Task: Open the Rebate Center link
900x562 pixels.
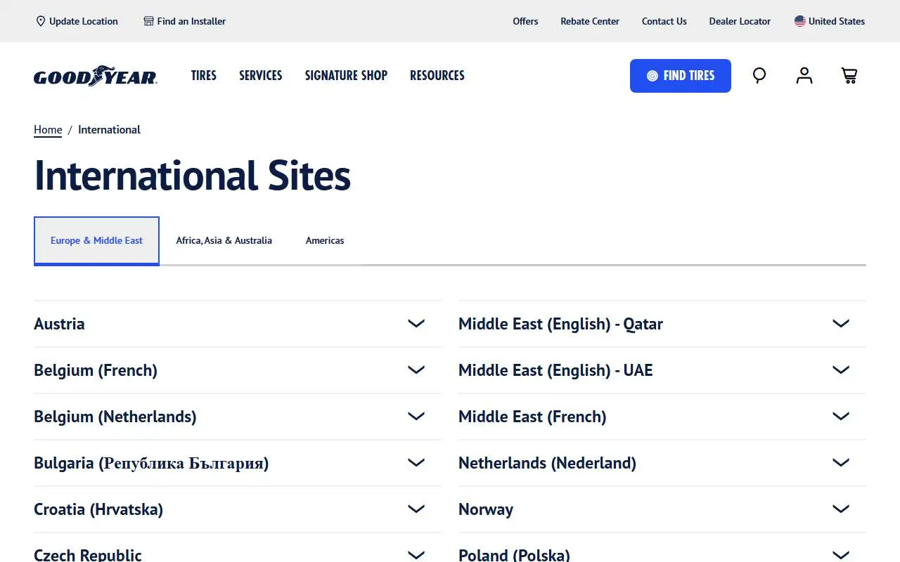Action: [x=590, y=21]
